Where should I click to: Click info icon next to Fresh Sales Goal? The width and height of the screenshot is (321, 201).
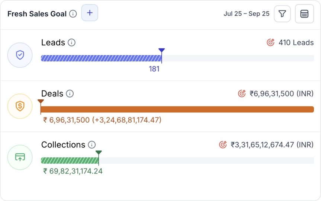click(73, 14)
